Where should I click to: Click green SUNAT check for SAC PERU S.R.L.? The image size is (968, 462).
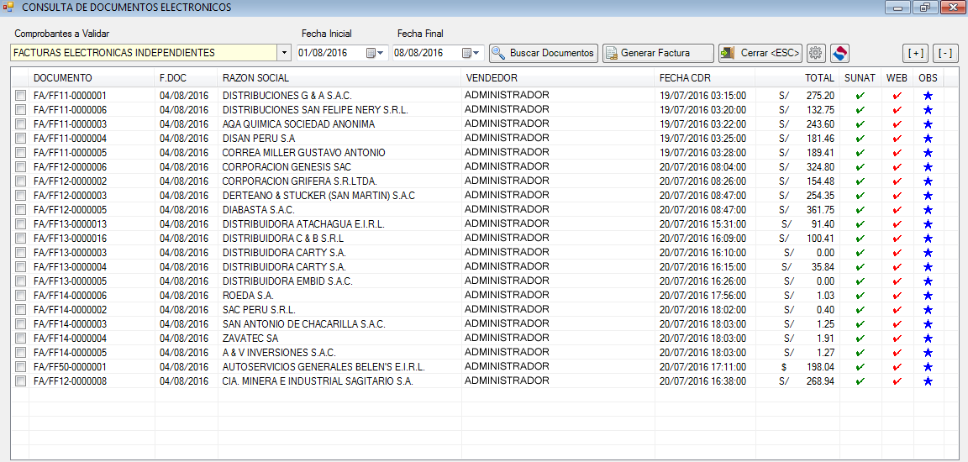[x=860, y=310]
